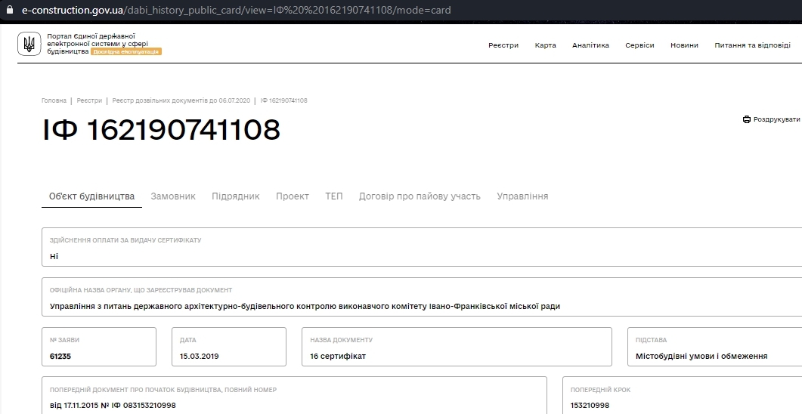Image resolution: width=802 pixels, height=414 pixels.
Task: Click Містобудівні умови і обмеження value
Action: (x=701, y=357)
